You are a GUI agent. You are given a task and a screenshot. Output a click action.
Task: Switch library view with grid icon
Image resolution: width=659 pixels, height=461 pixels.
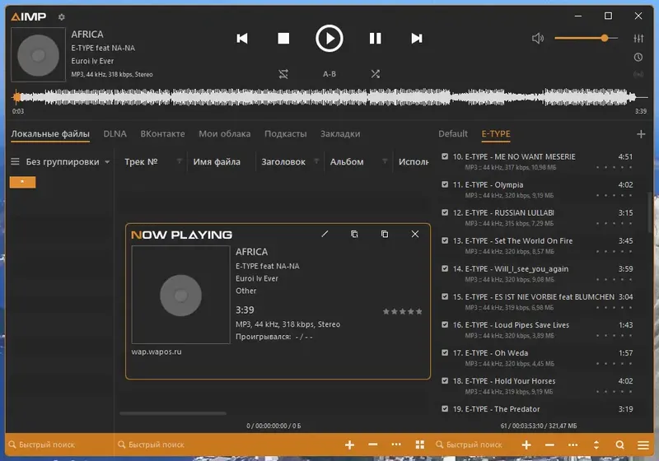tap(420, 445)
